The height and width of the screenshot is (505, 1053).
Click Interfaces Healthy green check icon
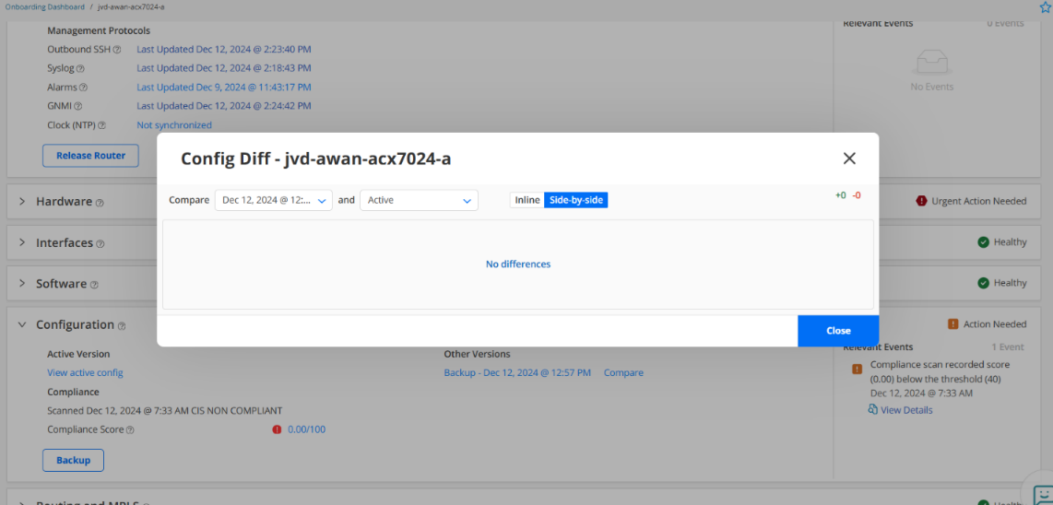[983, 242]
